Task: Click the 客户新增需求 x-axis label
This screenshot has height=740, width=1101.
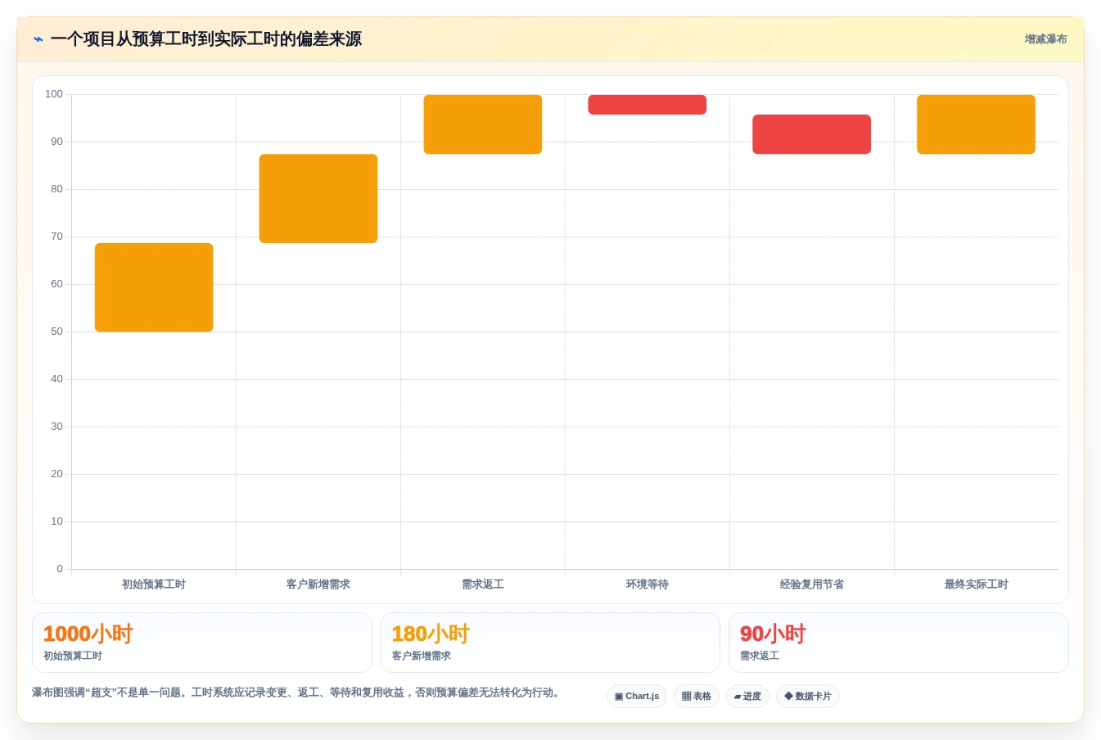Action: point(318,584)
